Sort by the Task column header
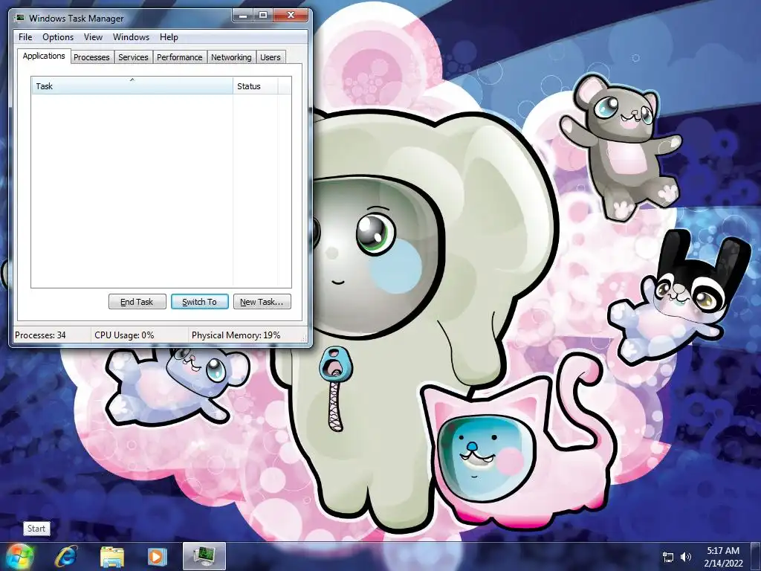 pyautogui.click(x=132, y=86)
